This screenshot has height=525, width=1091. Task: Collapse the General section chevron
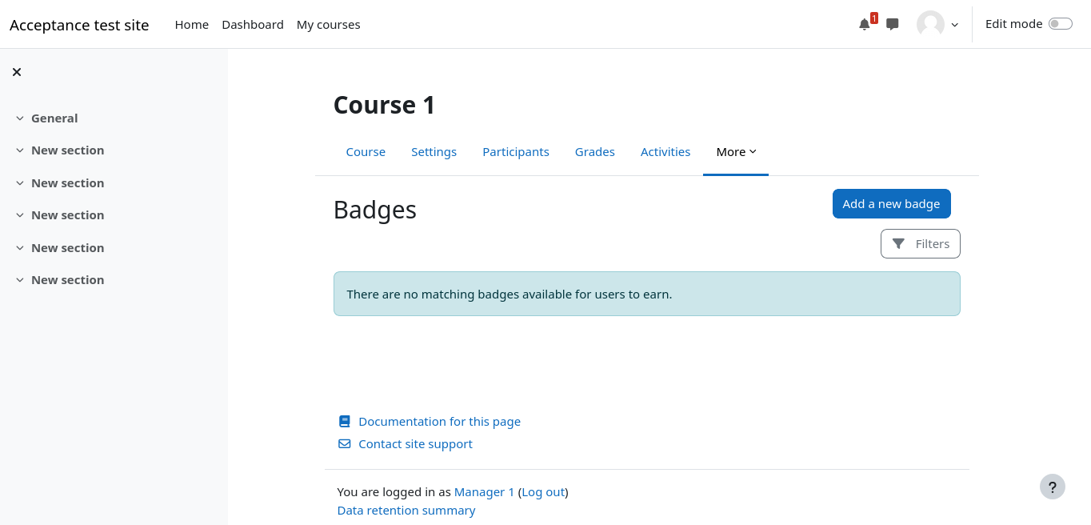pos(20,118)
